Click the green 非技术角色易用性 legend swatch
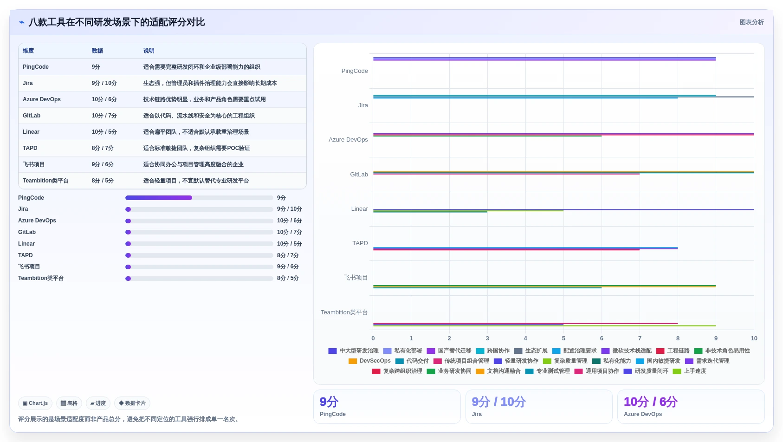Image resolution: width=783 pixels, height=442 pixels. click(699, 351)
